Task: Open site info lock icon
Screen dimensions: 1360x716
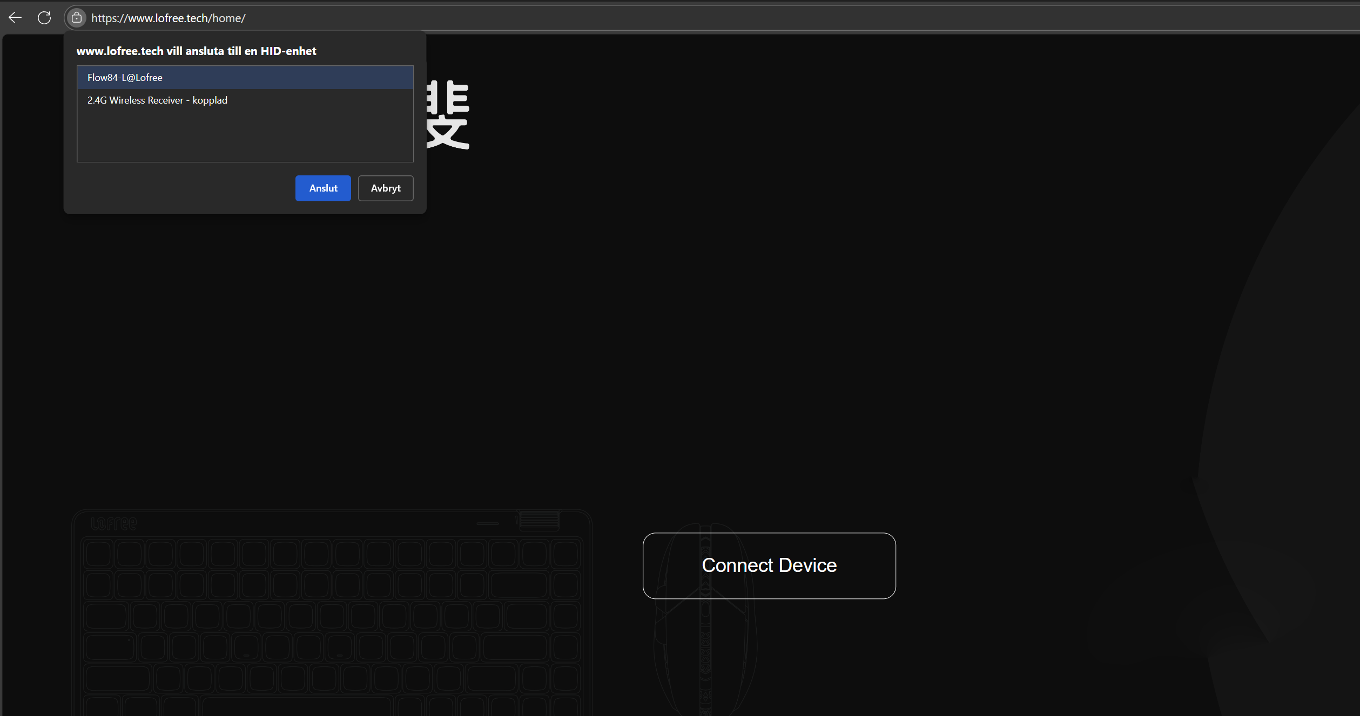Action: [77, 18]
